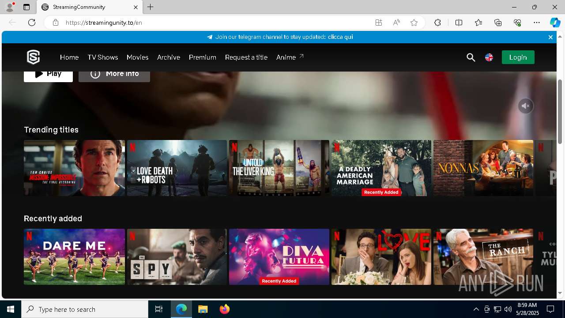Open File Explorer from the taskbar
The height and width of the screenshot is (318, 565).
(203, 309)
